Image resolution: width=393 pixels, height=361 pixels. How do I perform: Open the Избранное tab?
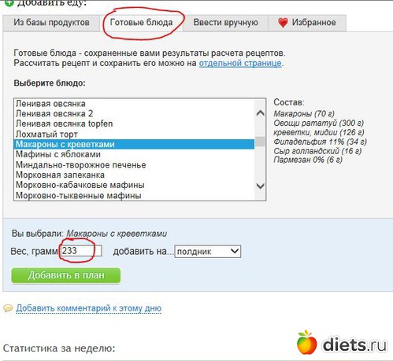307,23
